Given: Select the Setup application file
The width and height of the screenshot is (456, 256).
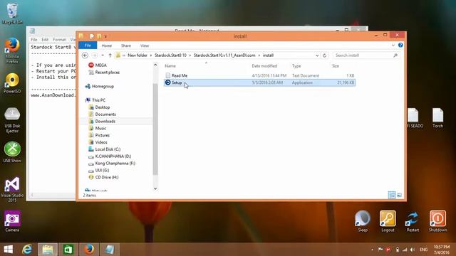Looking at the screenshot, I should (259, 82).
